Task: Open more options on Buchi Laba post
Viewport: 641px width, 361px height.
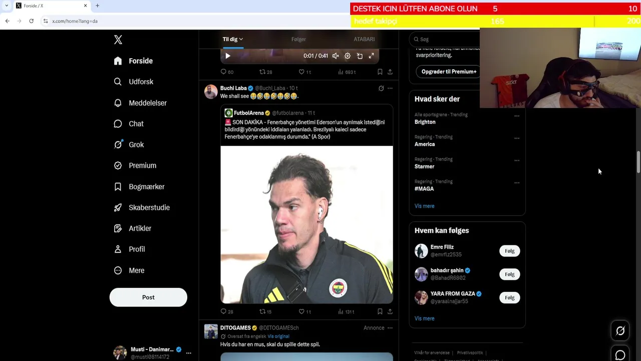Action: pos(390,88)
